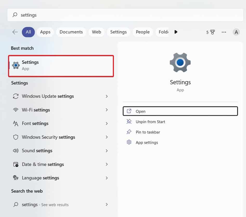Select the All filter tab
The height and width of the screenshot is (217, 246).
(x=28, y=32)
